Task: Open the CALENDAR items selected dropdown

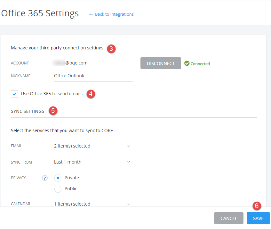Action: point(93,204)
